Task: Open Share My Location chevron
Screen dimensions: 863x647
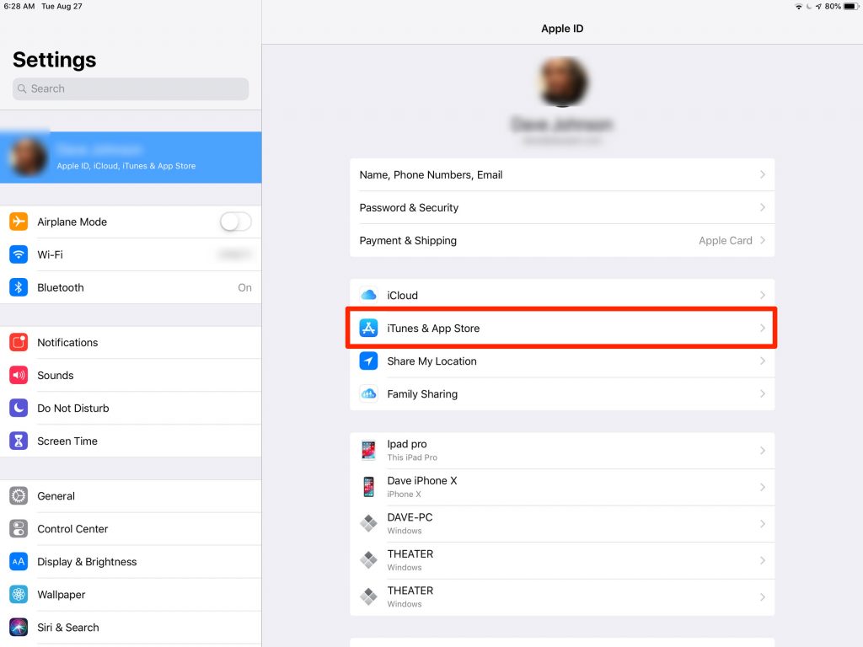Action: pyautogui.click(x=762, y=361)
